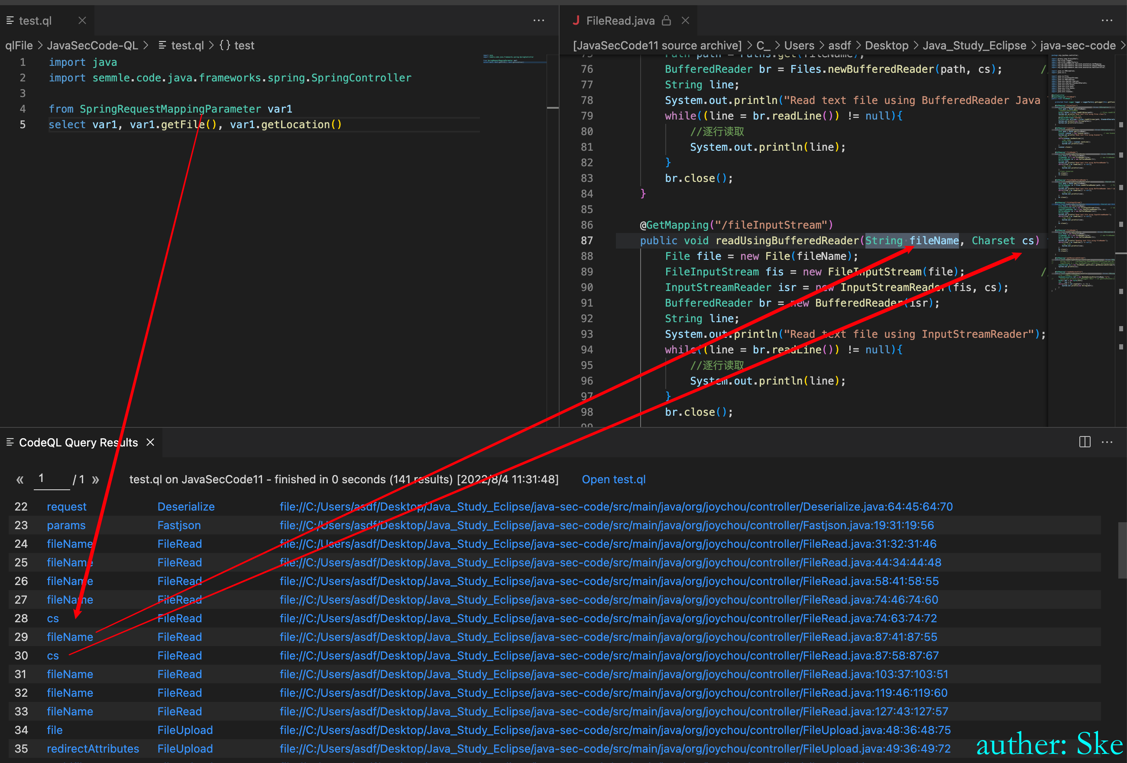Open more actions menu in results panel
Image resolution: width=1127 pixels, height=763 pixels.
(x=1107, y=442)
